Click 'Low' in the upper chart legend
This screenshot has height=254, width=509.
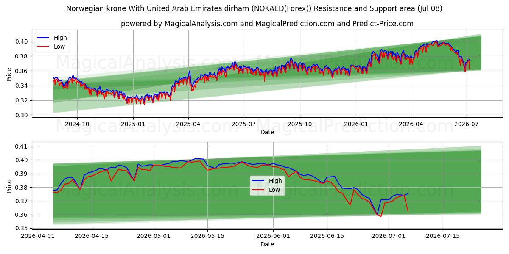[59, 47]
